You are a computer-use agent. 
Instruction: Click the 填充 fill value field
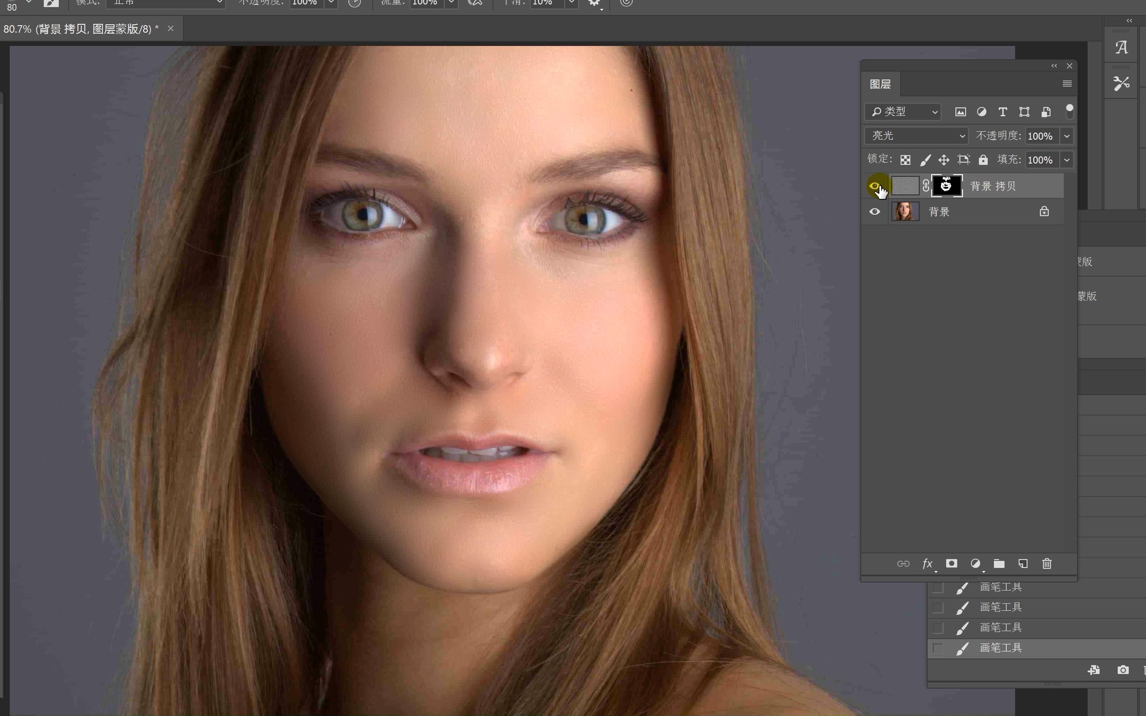click(x=1041, y=160)
